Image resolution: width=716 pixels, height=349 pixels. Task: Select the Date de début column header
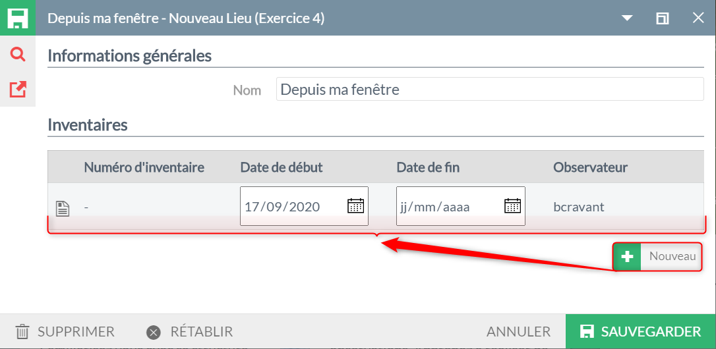[282, 167]
